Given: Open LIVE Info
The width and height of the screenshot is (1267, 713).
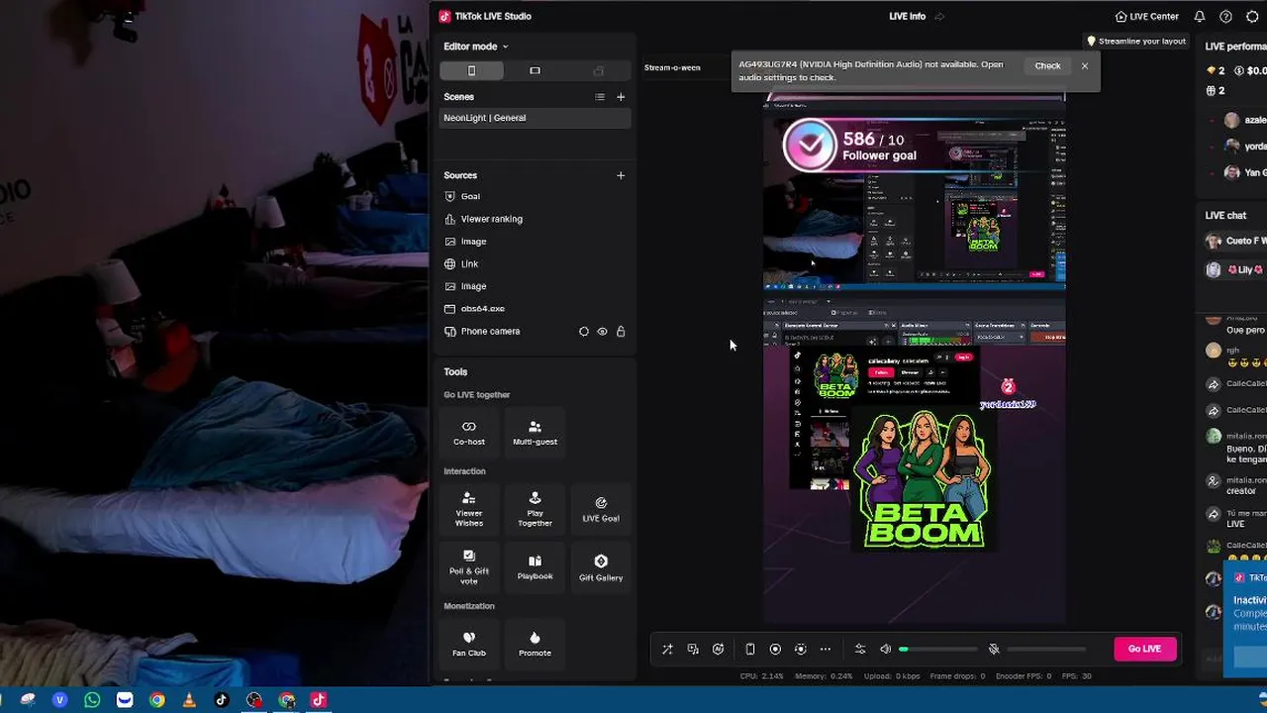Looking at the screenshot, I should 908,17.
